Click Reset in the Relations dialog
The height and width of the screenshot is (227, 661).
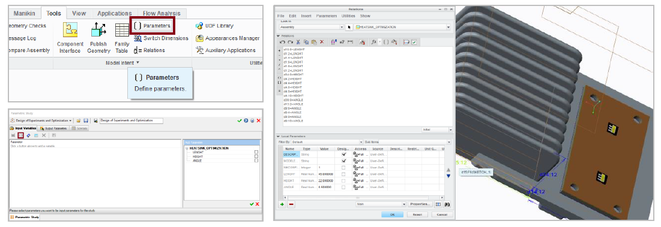click(417, 214)
